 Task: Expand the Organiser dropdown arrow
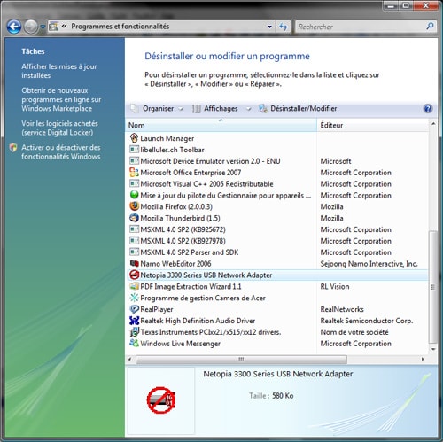(181, 109)
